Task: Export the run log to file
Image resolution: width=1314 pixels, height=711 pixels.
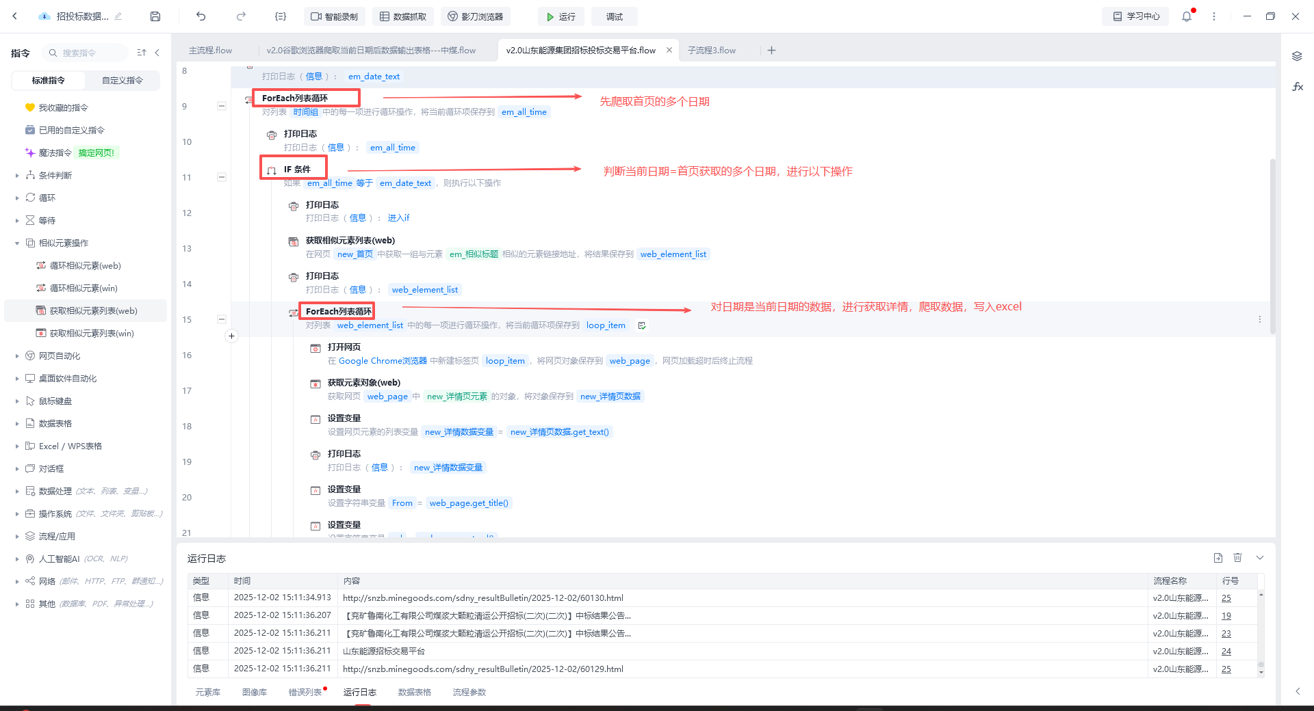Action: [1218, 558]
